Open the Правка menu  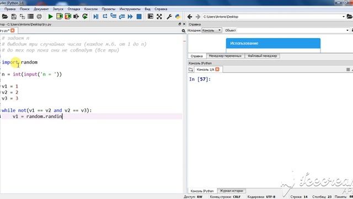pos(10,9)
